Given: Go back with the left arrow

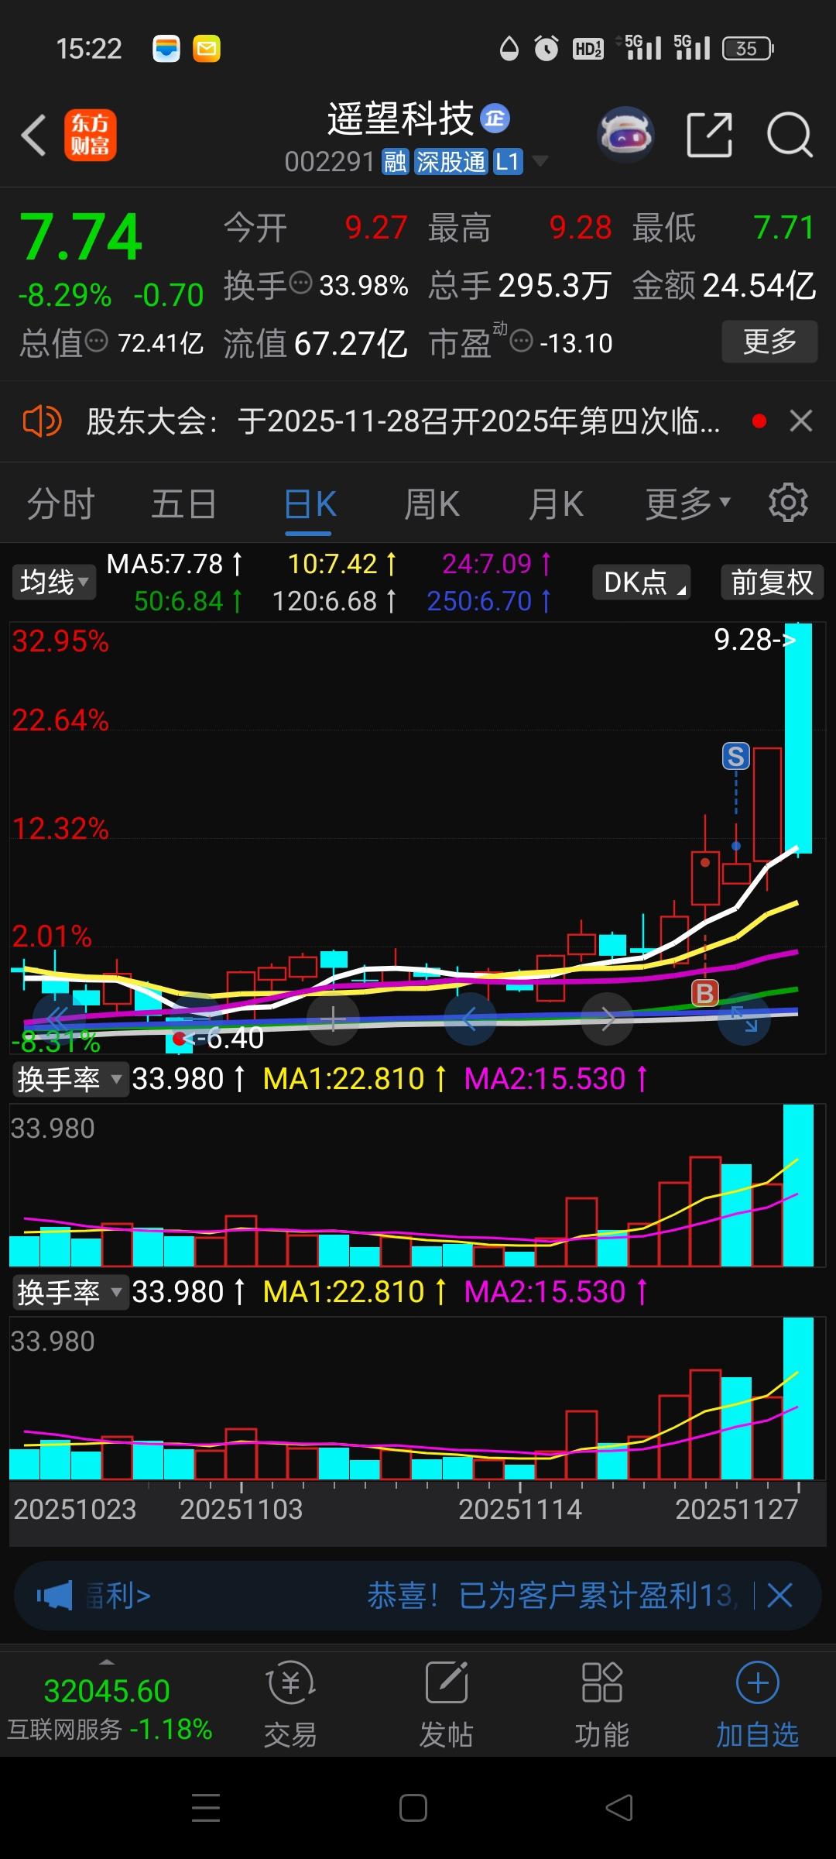Looking at the screenshot, I should (34, 136).
